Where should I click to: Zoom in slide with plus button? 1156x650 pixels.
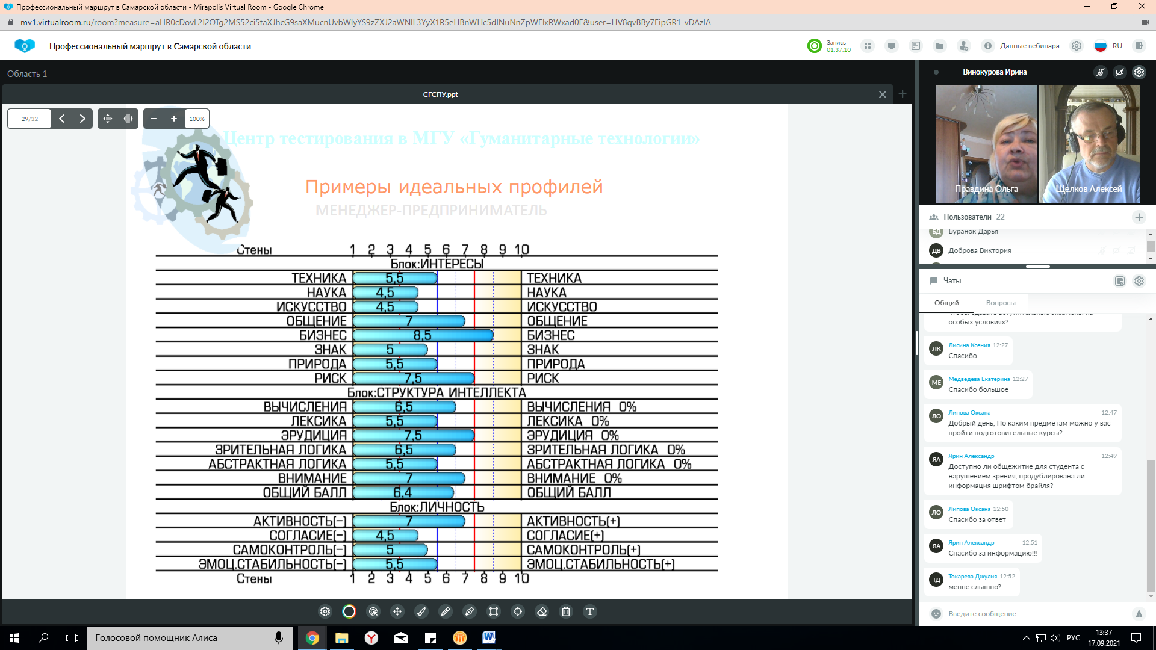174,119
